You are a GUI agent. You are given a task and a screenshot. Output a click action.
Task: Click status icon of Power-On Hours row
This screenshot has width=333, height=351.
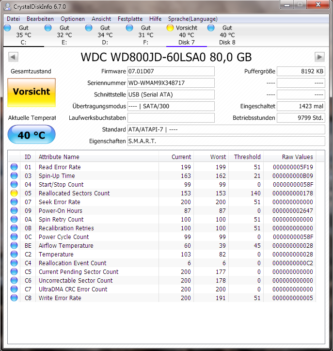14,210
